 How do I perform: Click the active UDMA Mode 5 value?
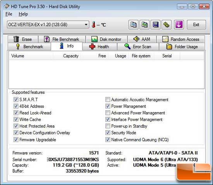pyautogui.click(x=155, y=165)
